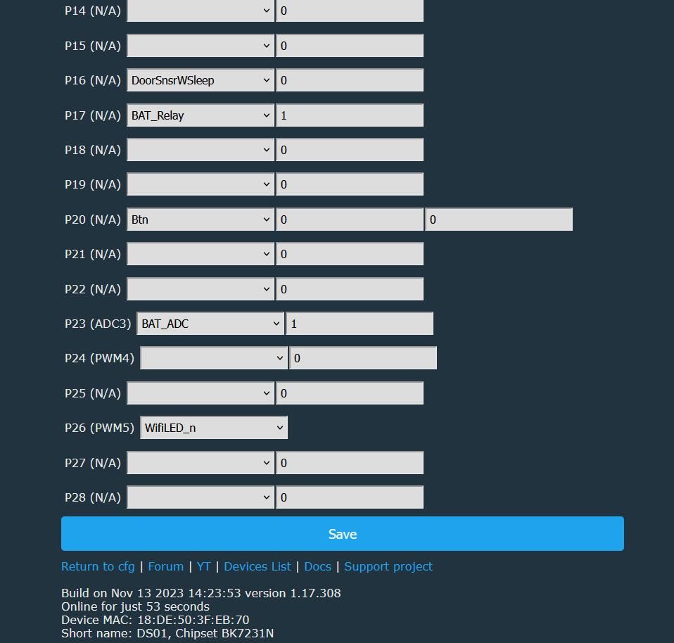674x643 pixels.
Task: Expand the P26 WifiLED_n role dropdown
Action: (214, 428)
